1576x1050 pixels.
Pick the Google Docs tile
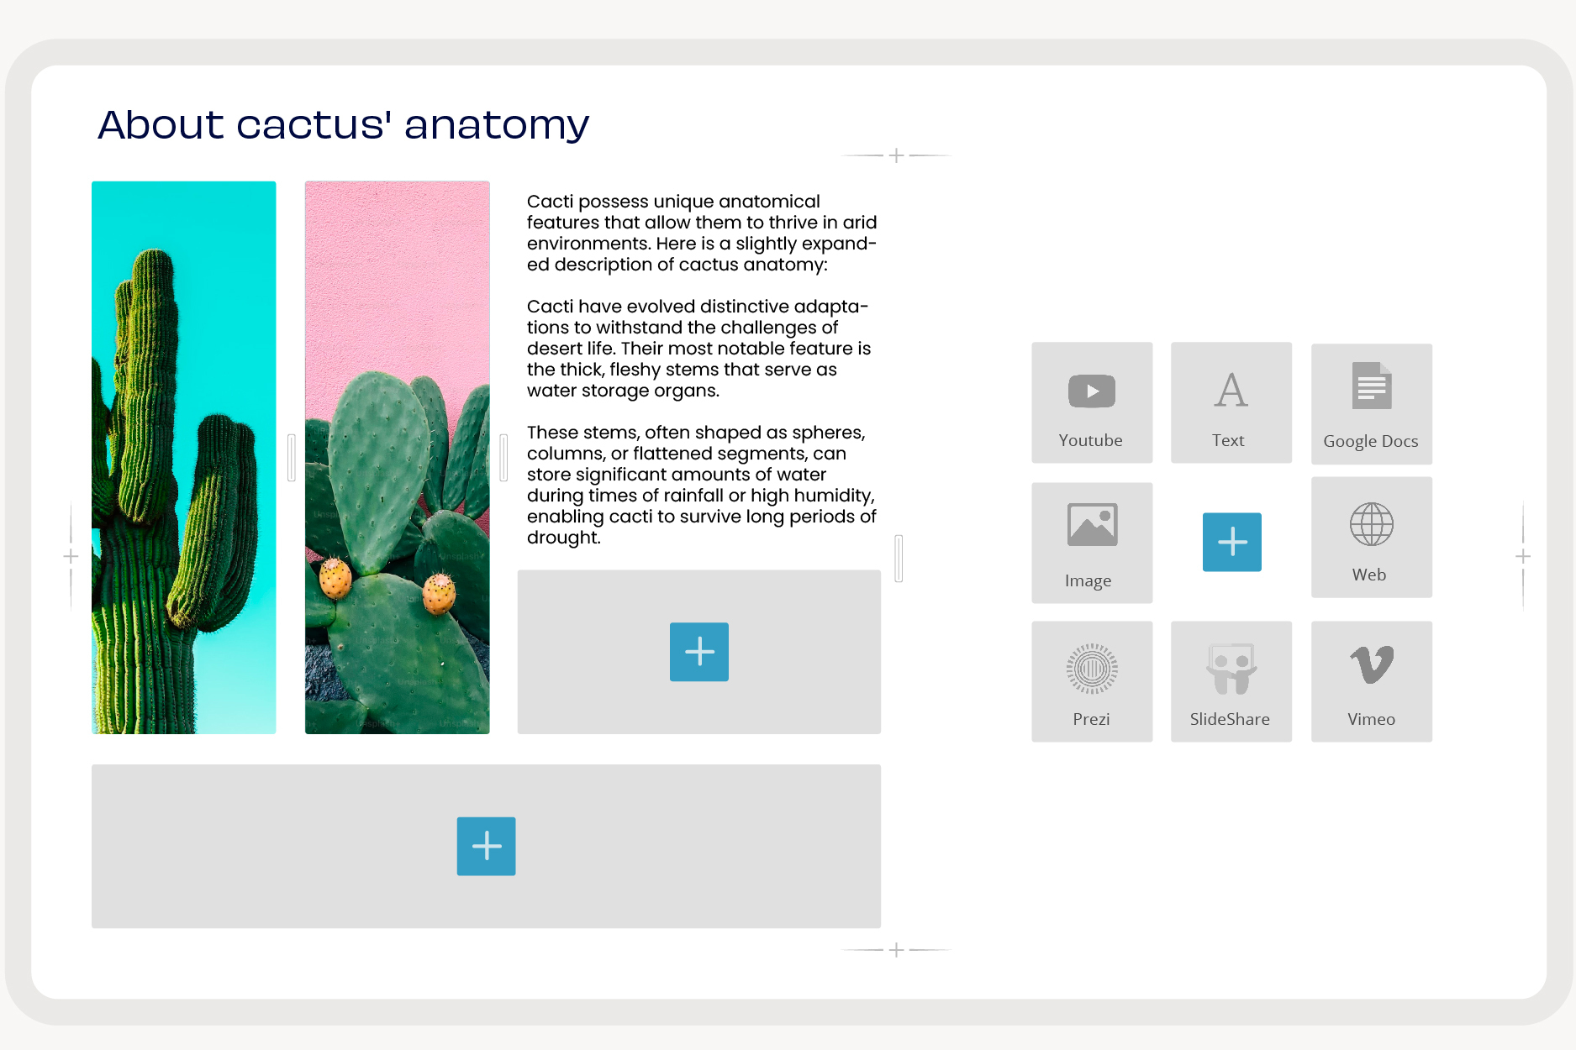(1371, 404)
